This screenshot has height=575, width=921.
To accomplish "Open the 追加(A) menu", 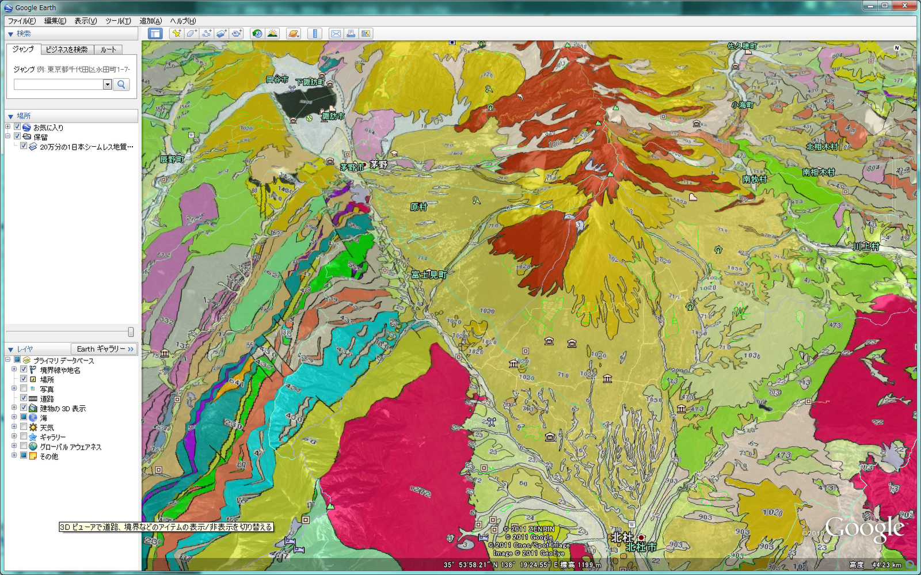I will (x=151, y=21).
